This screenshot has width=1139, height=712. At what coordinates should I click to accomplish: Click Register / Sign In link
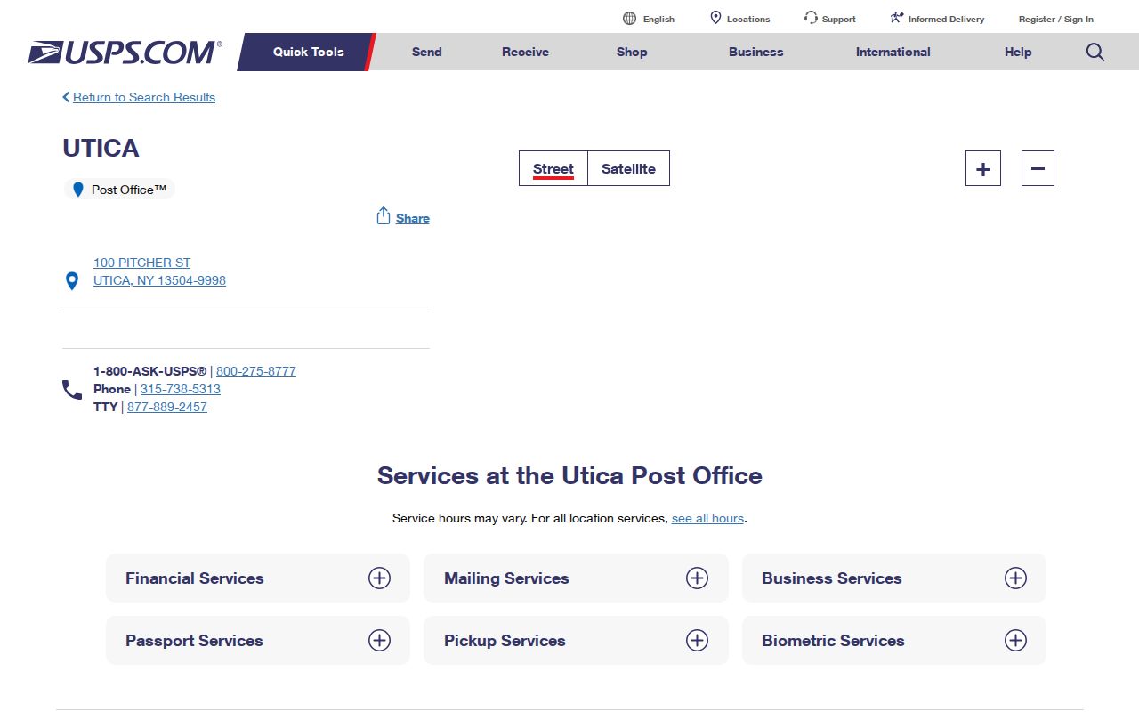[x=1056, y=19]
